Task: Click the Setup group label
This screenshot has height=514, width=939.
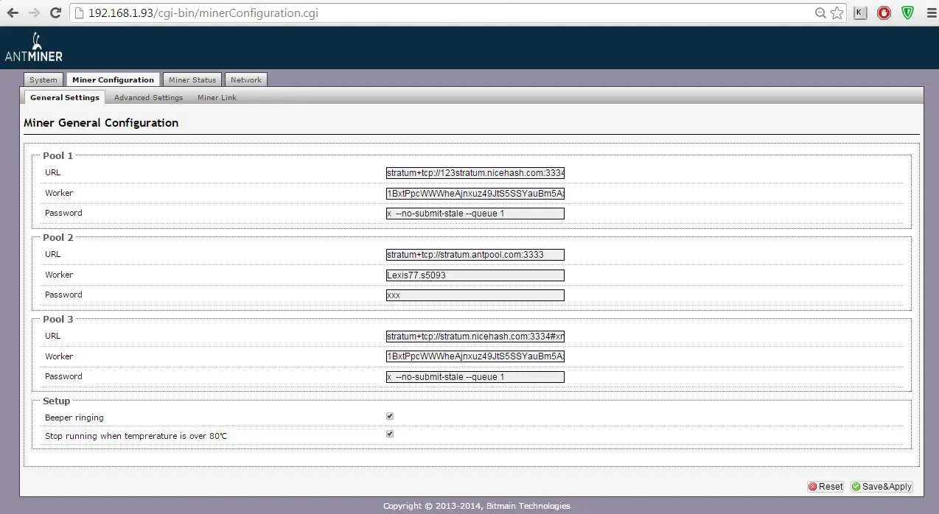Action: [x=57, y=401]
